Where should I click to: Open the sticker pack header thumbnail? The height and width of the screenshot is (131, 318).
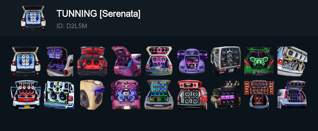[33, 18]
